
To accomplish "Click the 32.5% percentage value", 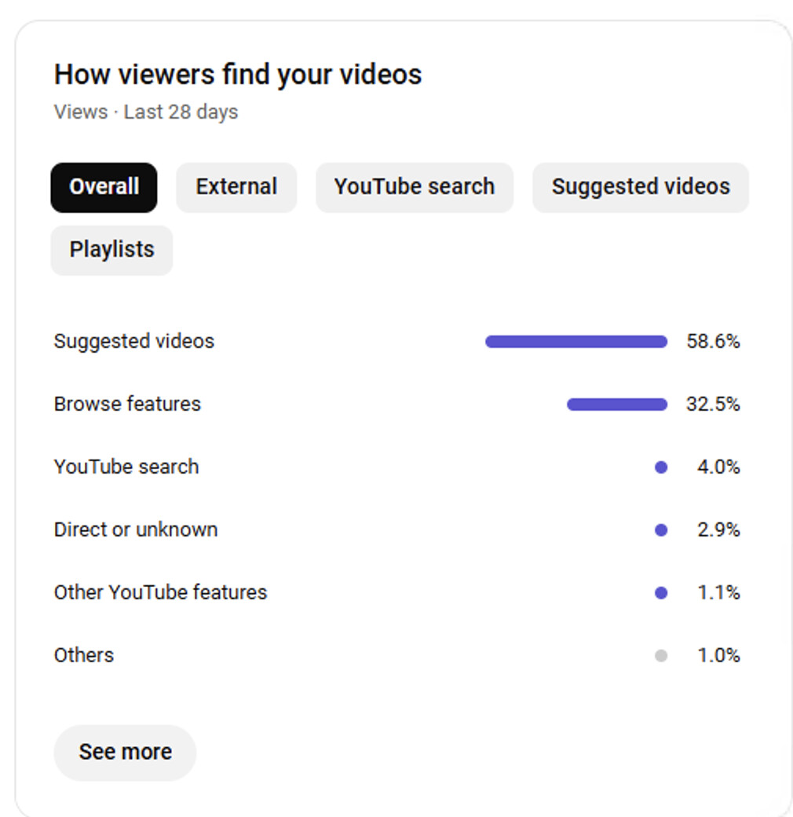I will coord(713,404).
